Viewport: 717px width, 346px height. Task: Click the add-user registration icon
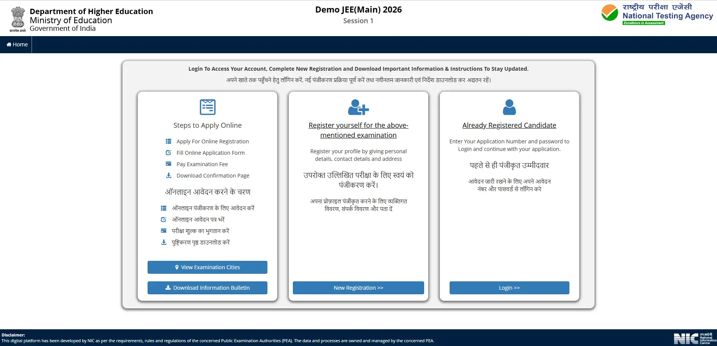tap(358, 107)
